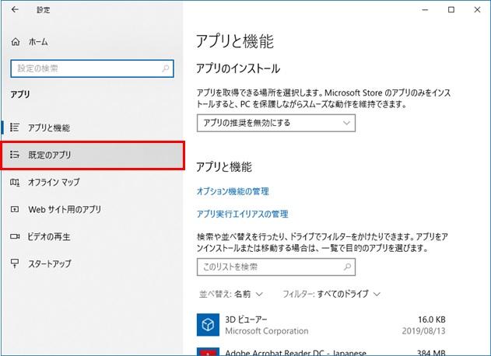491x356 pixels.
Task: Open Home via the house icon
Action: 16,42
